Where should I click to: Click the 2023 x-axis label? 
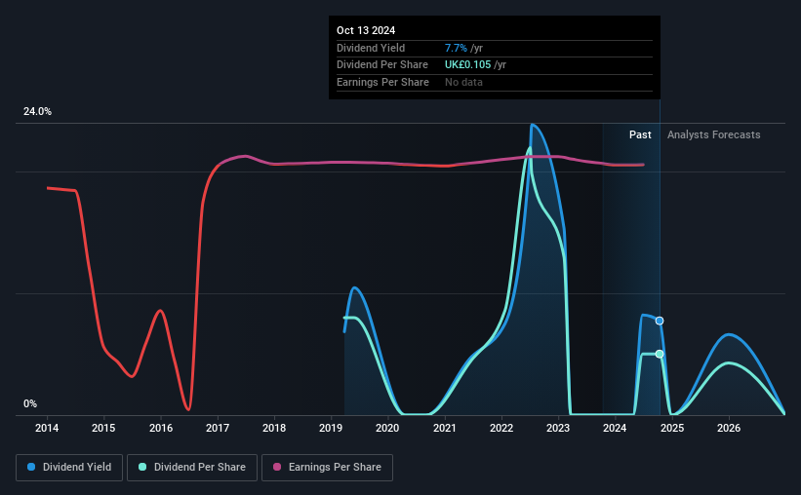click(x=558, y=428)
